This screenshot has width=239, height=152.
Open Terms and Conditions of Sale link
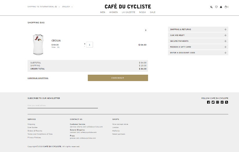point(40,134)
